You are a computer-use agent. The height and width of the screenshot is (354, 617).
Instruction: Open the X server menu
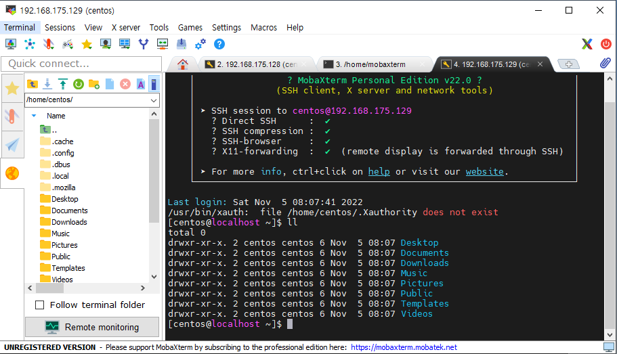[126, 28]
